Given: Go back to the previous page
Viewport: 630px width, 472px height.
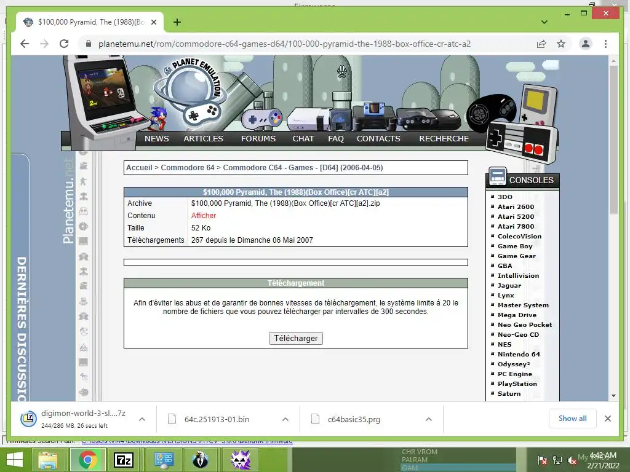Looking at the screenshot, I should 25,44.
